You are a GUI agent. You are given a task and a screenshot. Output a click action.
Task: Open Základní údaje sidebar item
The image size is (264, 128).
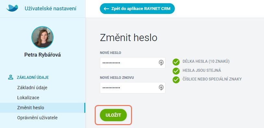(32, 88)
